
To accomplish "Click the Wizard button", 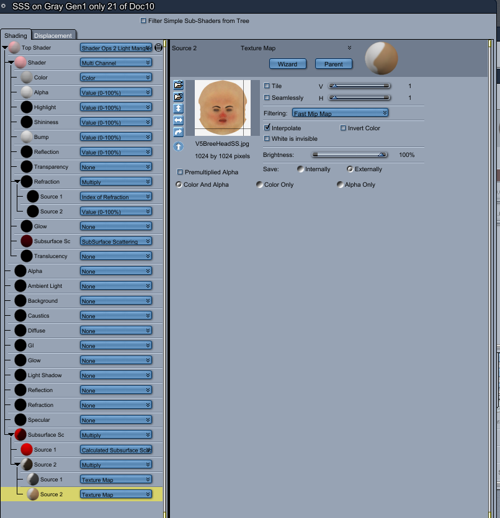I will (x=287, y=64).
